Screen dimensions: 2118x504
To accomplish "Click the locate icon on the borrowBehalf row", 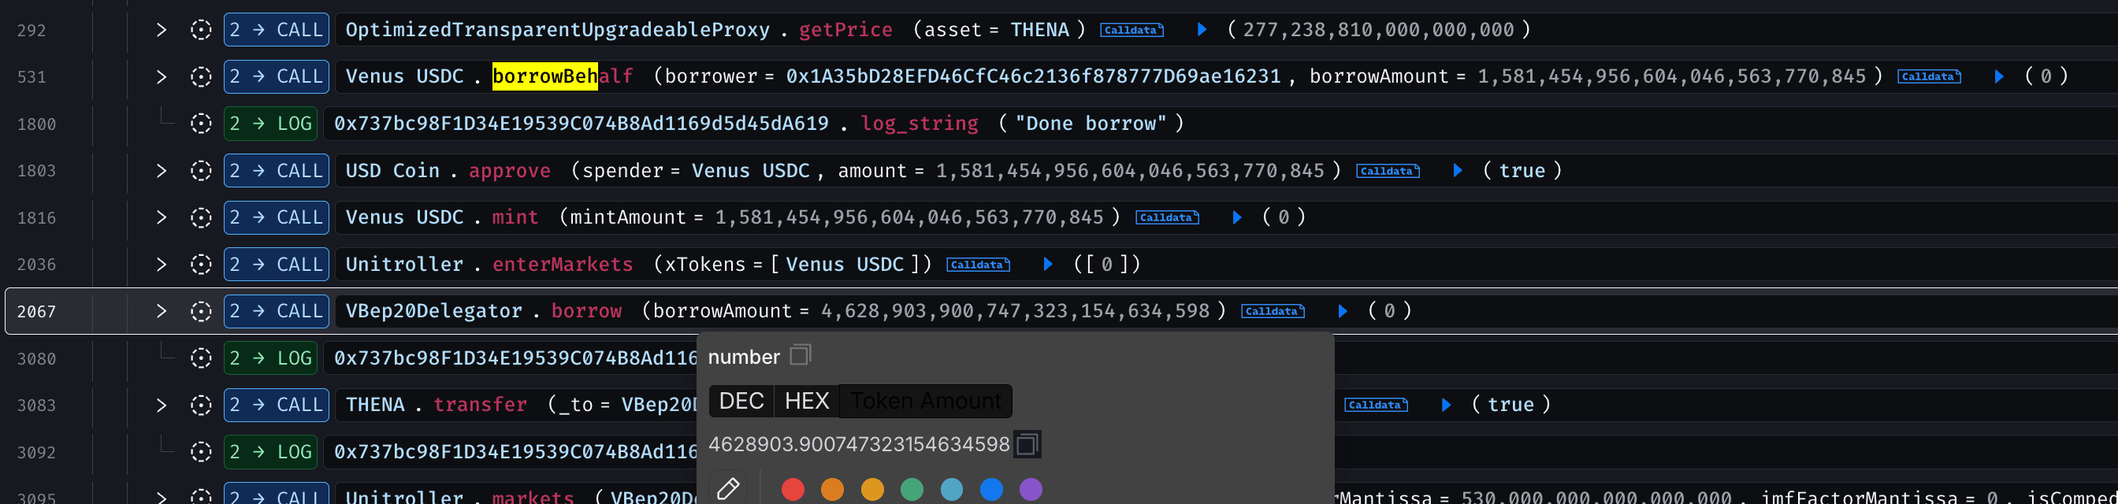I will pos(201,77).
